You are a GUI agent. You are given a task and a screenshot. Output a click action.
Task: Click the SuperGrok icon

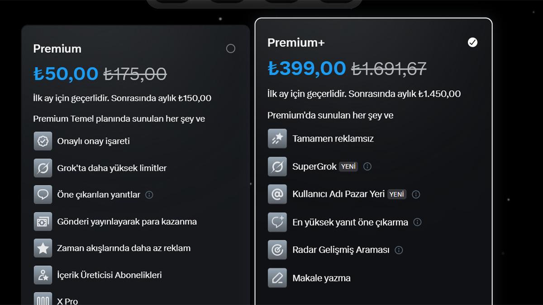(277, 166)
